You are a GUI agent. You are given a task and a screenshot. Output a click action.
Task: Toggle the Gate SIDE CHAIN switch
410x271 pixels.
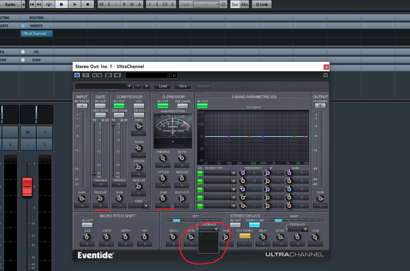click(x=100, y=115)
